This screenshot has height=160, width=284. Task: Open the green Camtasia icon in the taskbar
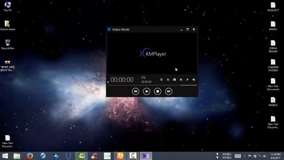[81, 156]
